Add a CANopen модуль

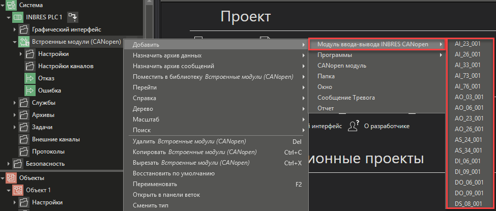377,66
